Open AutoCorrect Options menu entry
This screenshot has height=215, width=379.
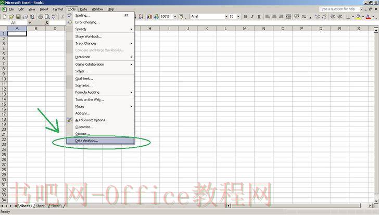tap(100, 120)
